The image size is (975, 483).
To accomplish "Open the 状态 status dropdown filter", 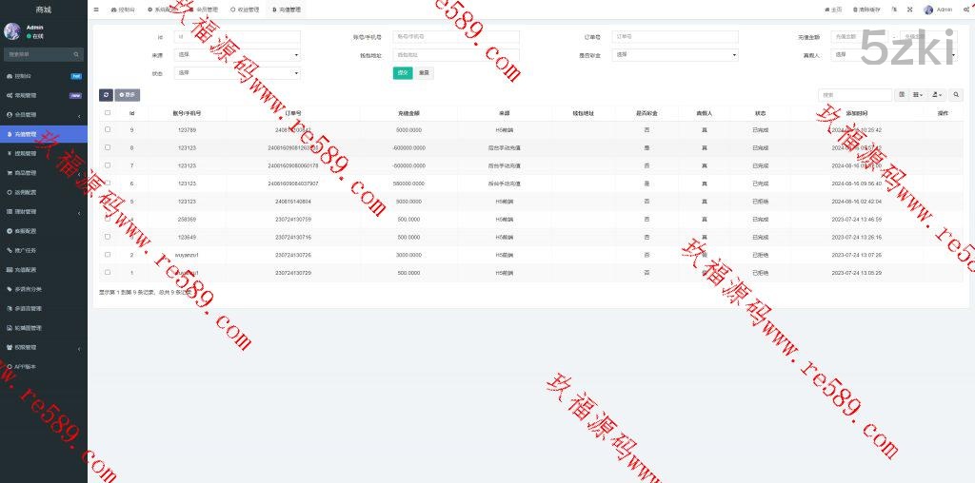I will [x=237, y=73].
